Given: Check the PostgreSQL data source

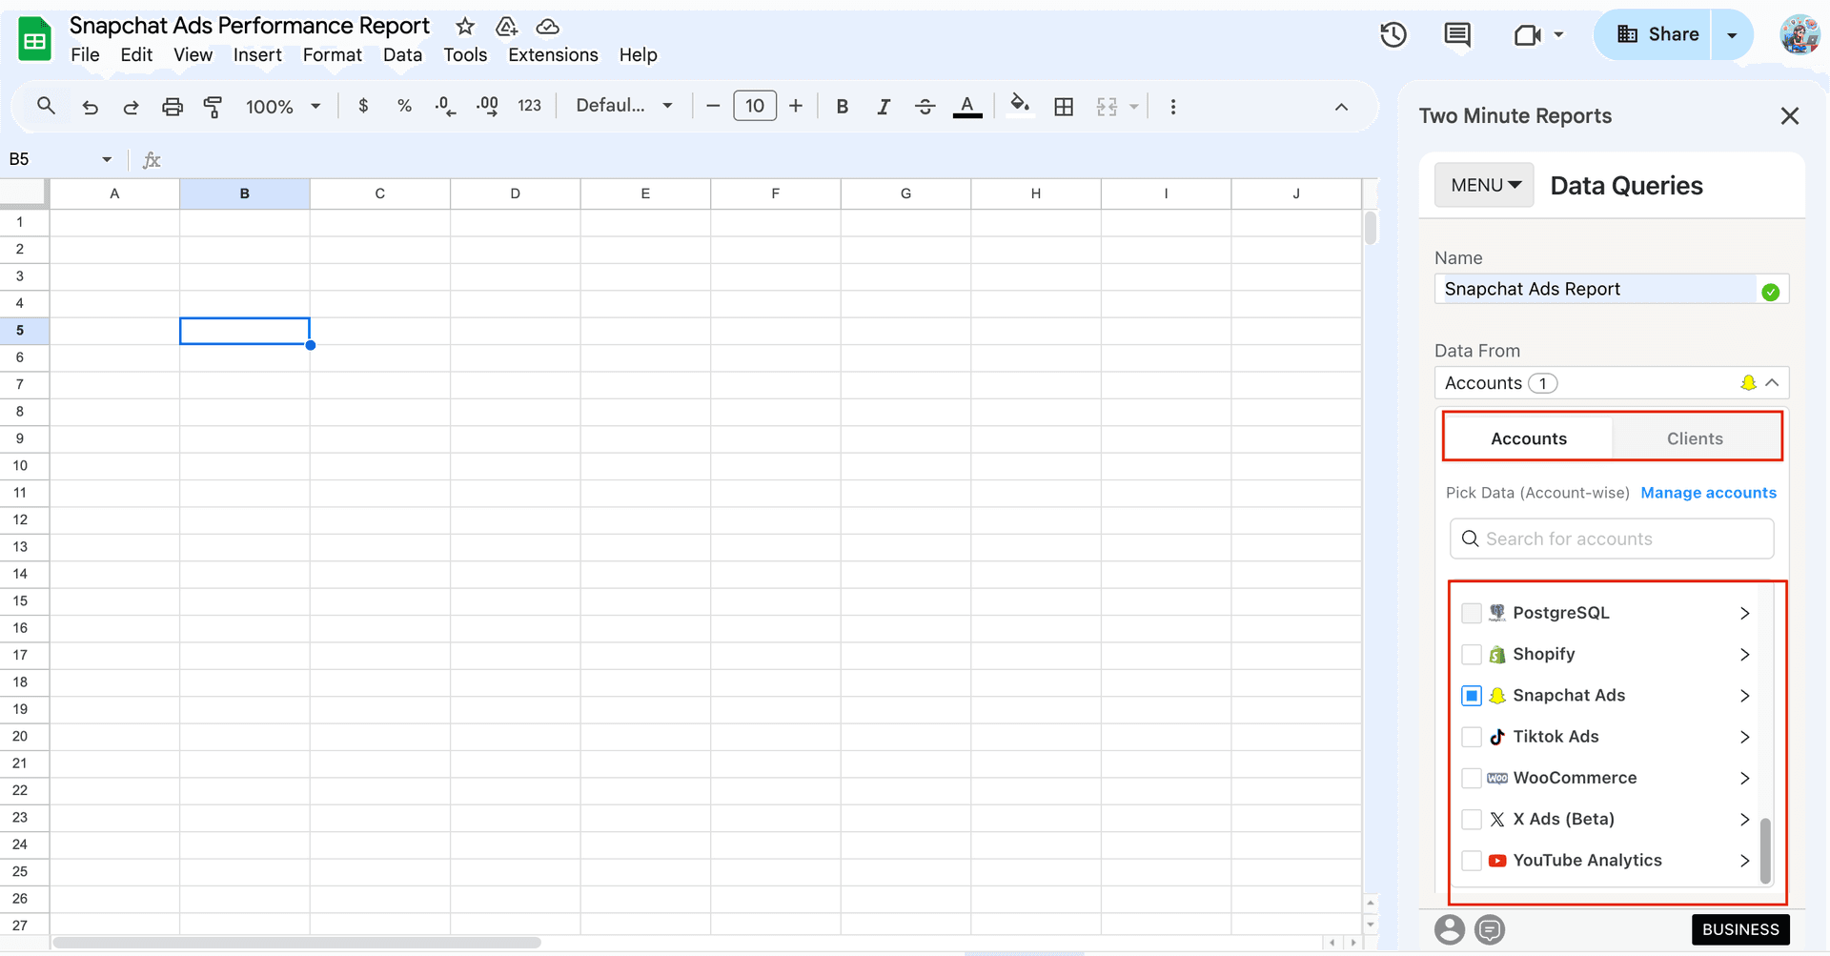Looking at the screenshot, I should pyautogui.click(x=1472, y=613).
